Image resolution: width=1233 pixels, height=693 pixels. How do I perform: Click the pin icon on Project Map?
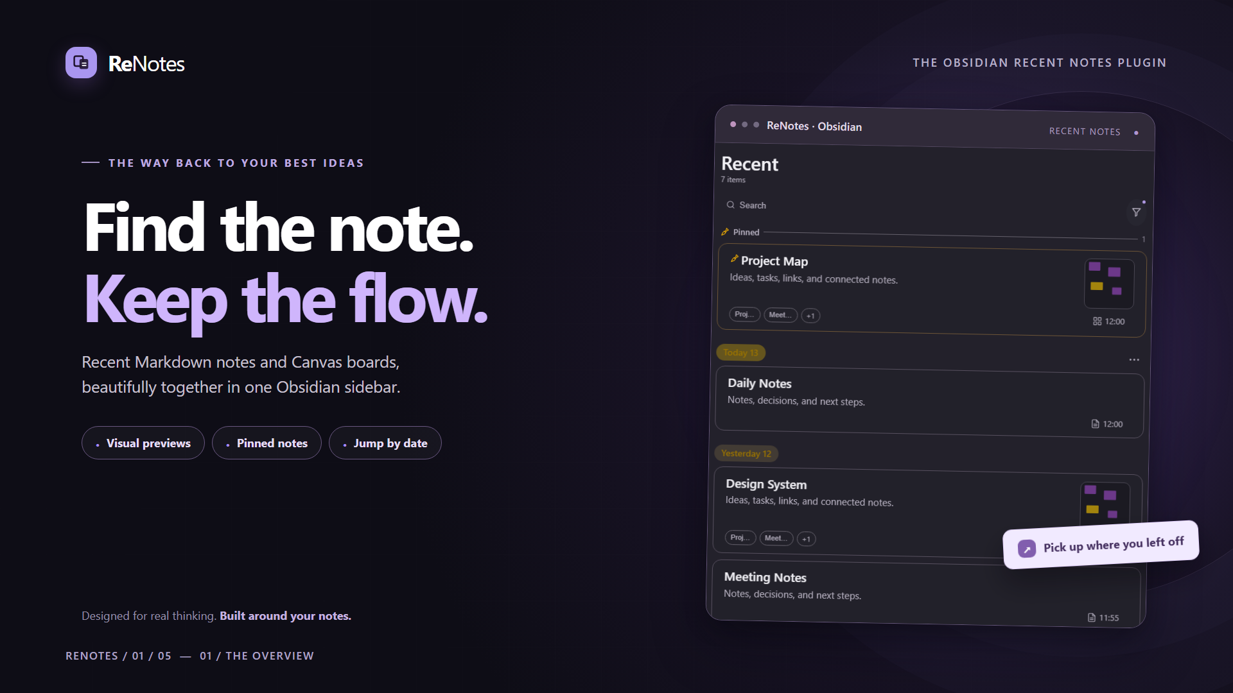pyautogui.click(x=734, y=259)
